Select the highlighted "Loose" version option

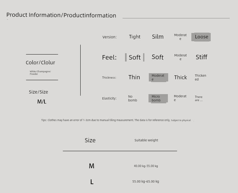(201, 37)
